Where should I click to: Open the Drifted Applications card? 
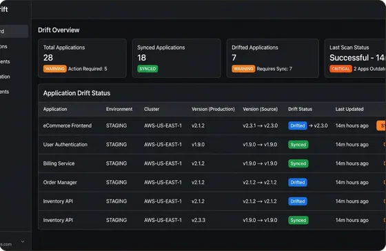point(273,58)
